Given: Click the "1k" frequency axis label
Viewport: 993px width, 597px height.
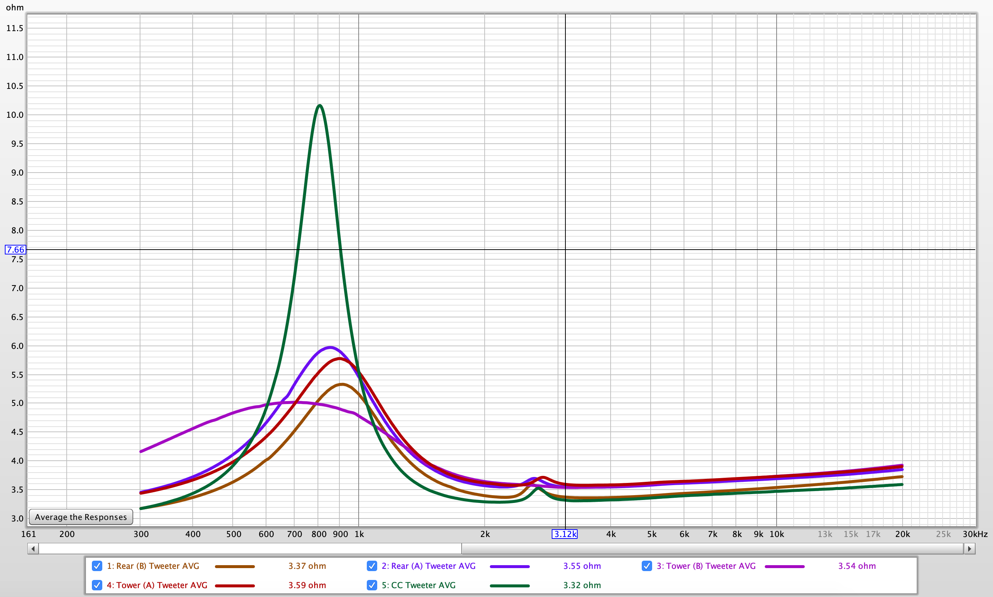Looking at the screenshot, I should (359, 534).
